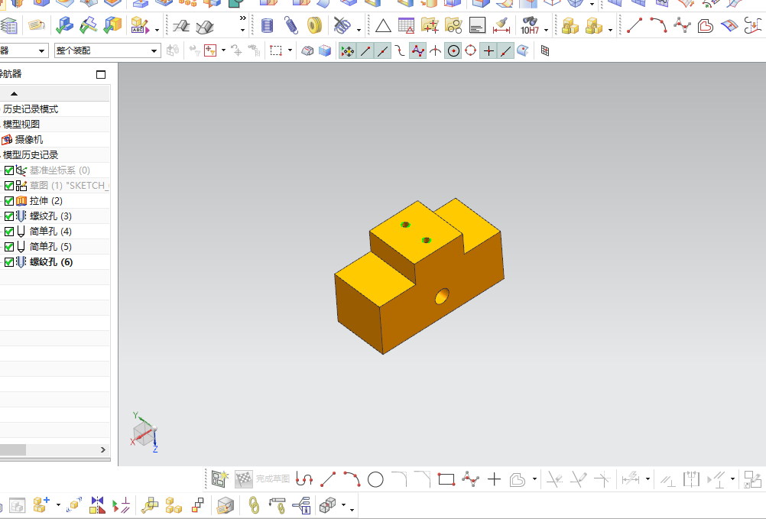766x519 pixels.
Task: Click the Assembly Constraints wrench icon
Action: 150,504
